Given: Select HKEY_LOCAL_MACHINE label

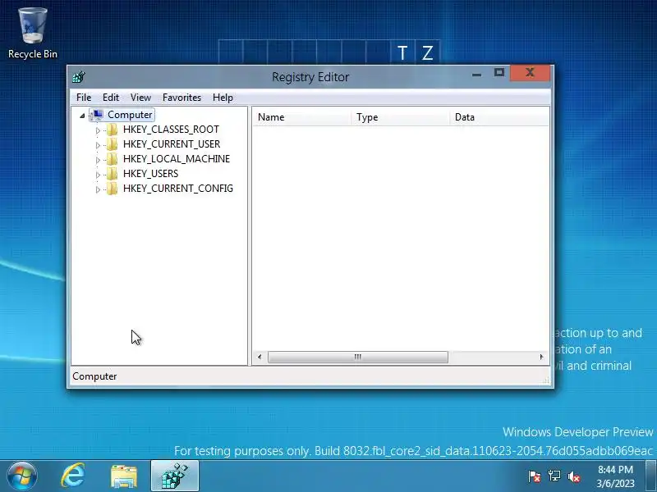Looking at the screenshot, I should coord(177,159).
